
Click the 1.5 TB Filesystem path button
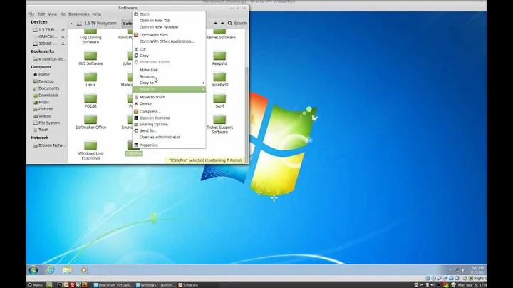click(x=97, y=24)
